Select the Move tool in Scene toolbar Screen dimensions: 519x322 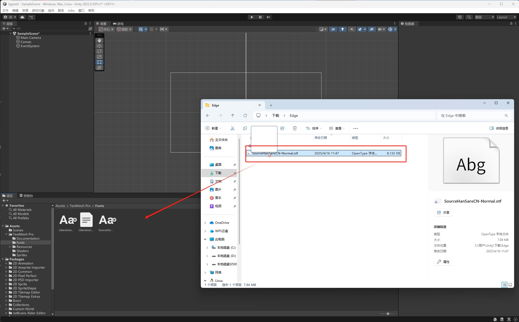pos(99,46)
